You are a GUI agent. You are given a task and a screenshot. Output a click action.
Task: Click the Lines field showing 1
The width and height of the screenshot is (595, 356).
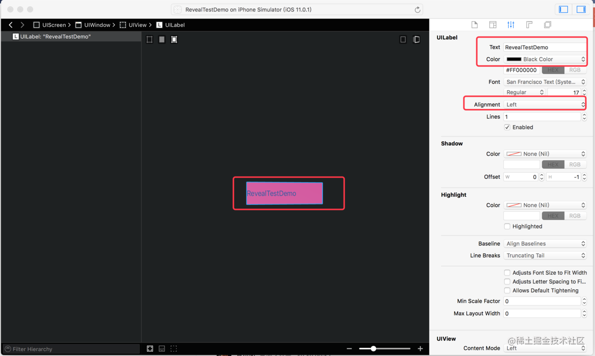pos(542,117)
